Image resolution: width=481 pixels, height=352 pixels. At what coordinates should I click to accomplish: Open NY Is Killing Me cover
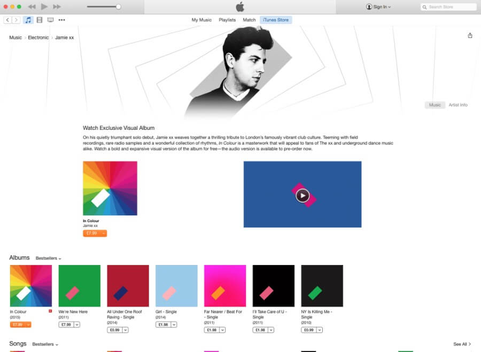pos(322,286)
